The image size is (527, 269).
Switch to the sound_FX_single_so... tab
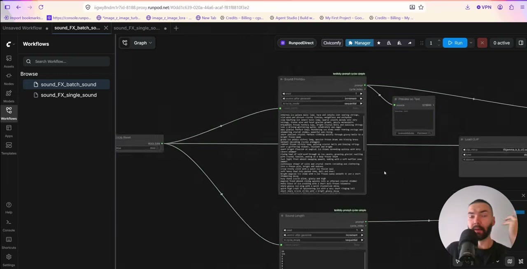136,28
